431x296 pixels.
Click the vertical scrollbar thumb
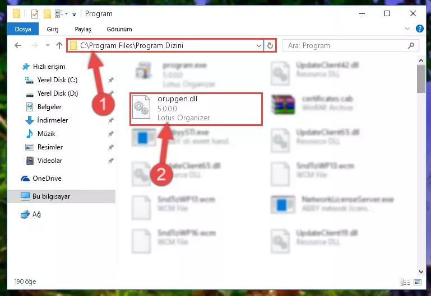421,79
